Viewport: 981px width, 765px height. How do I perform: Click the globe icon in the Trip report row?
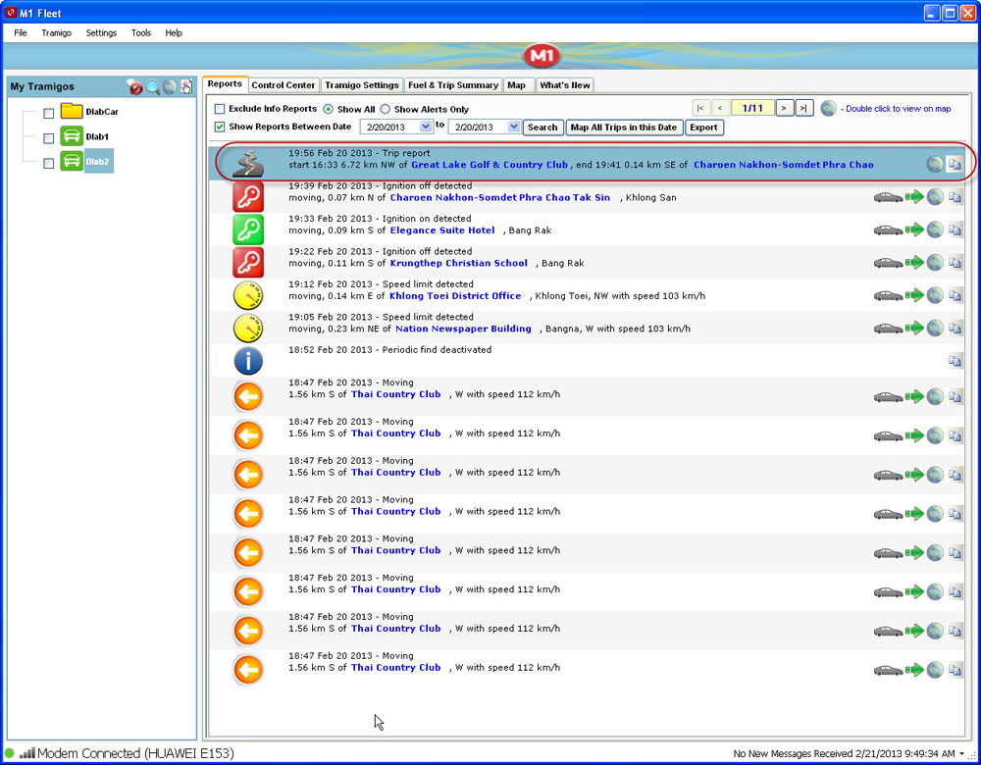click(935, 165)
